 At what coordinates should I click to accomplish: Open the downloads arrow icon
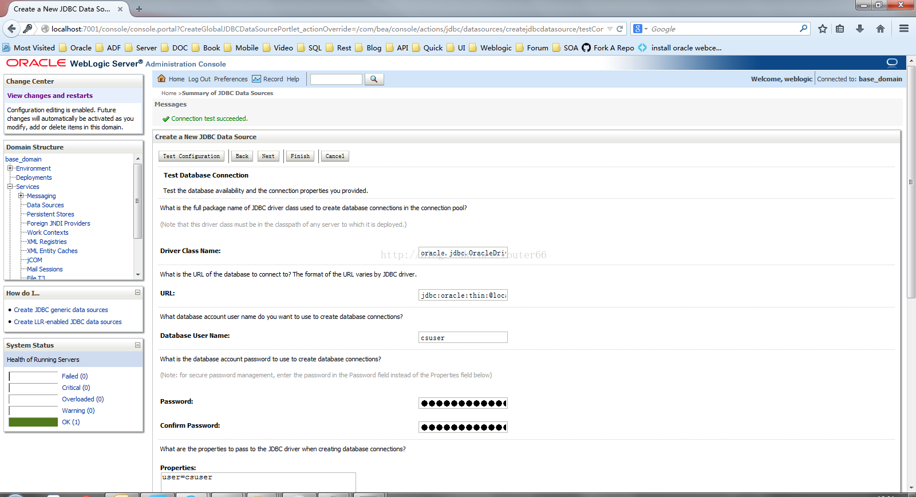pyautogui.click(x=860, y=29)
